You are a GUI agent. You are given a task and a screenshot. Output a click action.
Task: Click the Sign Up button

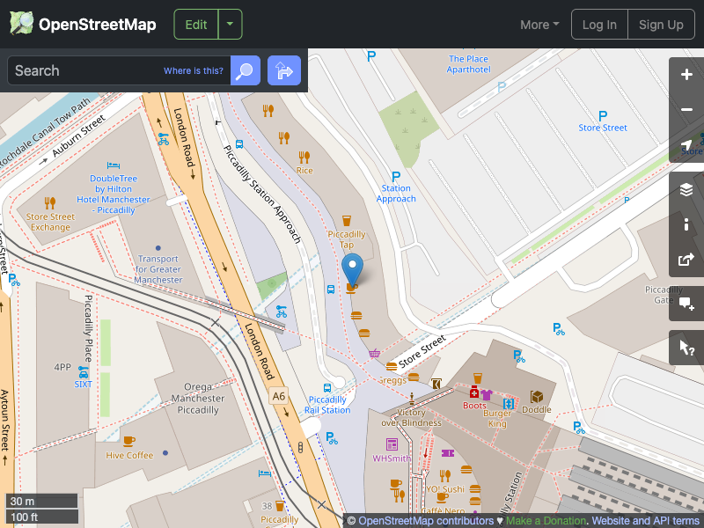pos(661,25)
